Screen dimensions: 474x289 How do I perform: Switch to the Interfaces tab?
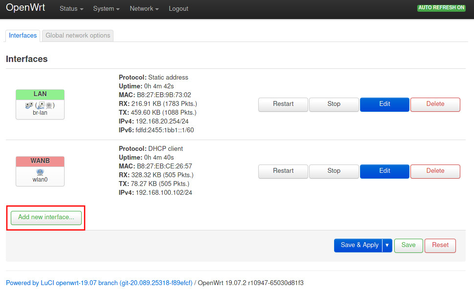click(x=23, y=36)
